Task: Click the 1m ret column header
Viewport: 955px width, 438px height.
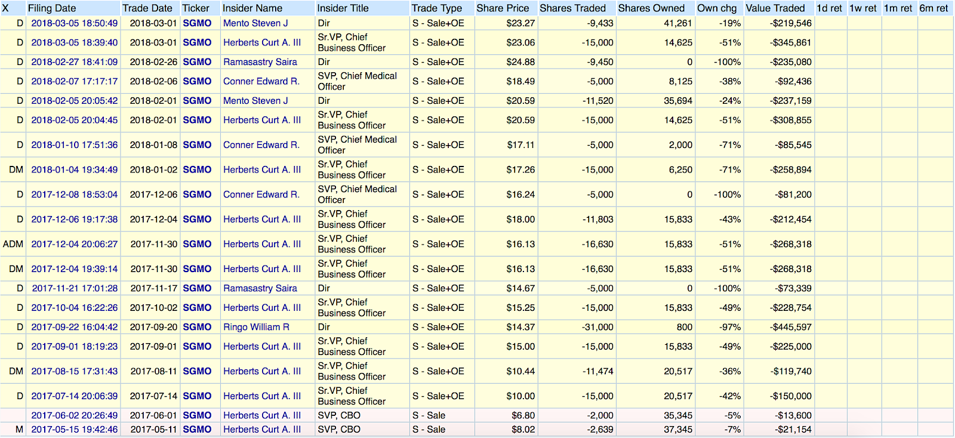Action: click(x=898, y=8)
